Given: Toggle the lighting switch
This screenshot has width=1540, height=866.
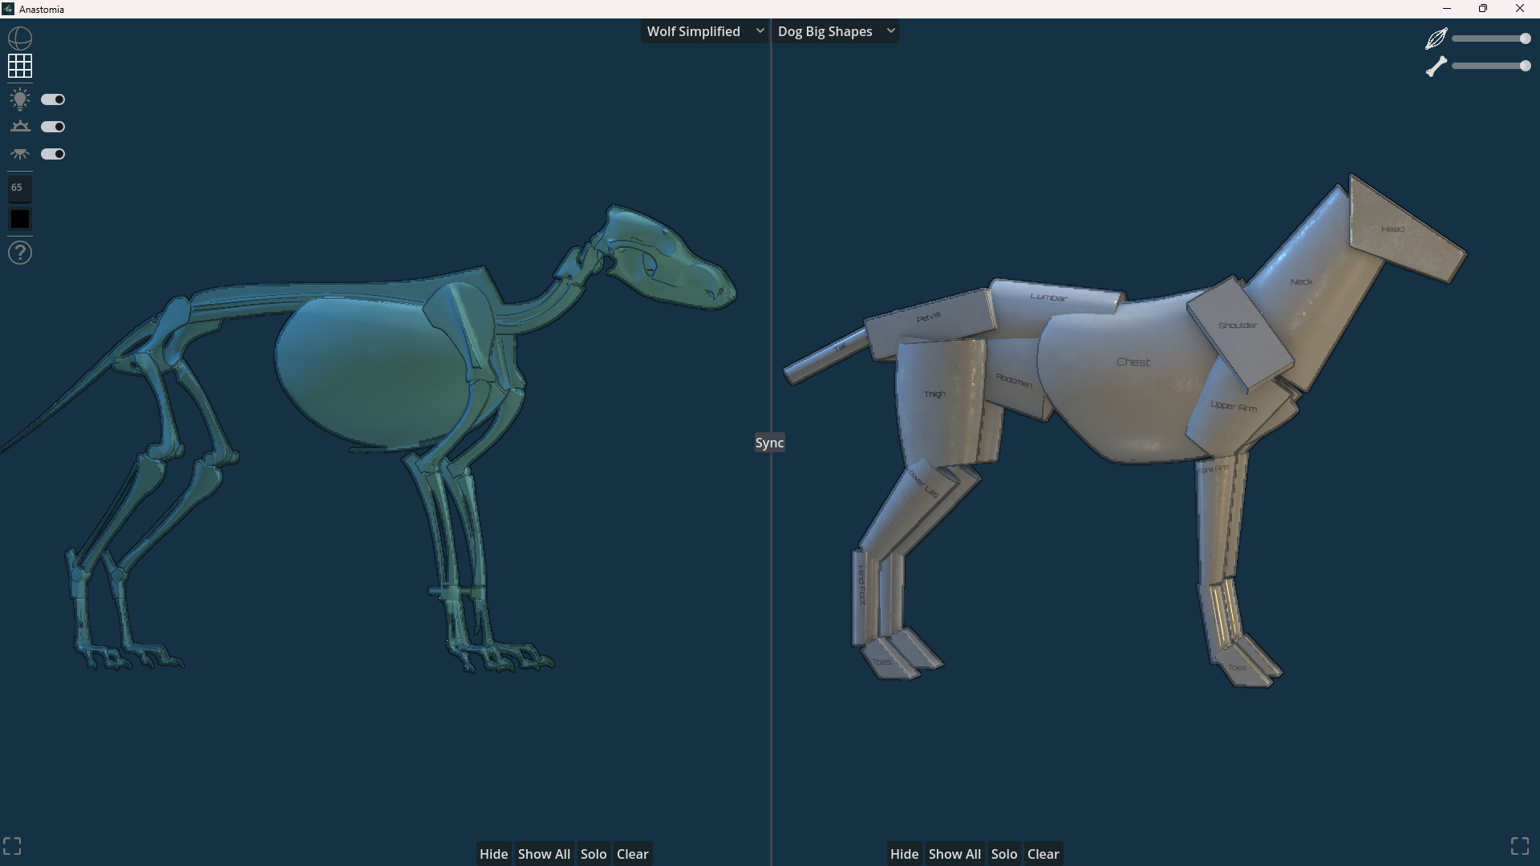Looking at the screenshot, I should tap(53, 99).
